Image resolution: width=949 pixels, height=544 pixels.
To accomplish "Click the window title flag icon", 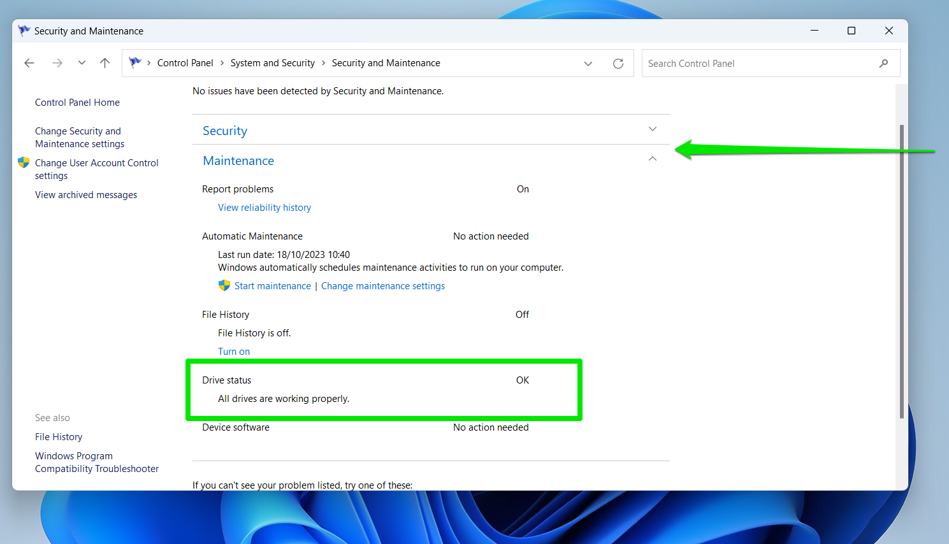I will point(24,31).
